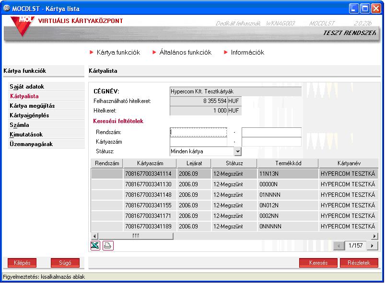Focus the second Kártyaszám range field
Viewport: 385px width, 283px height.
point(271,142)
